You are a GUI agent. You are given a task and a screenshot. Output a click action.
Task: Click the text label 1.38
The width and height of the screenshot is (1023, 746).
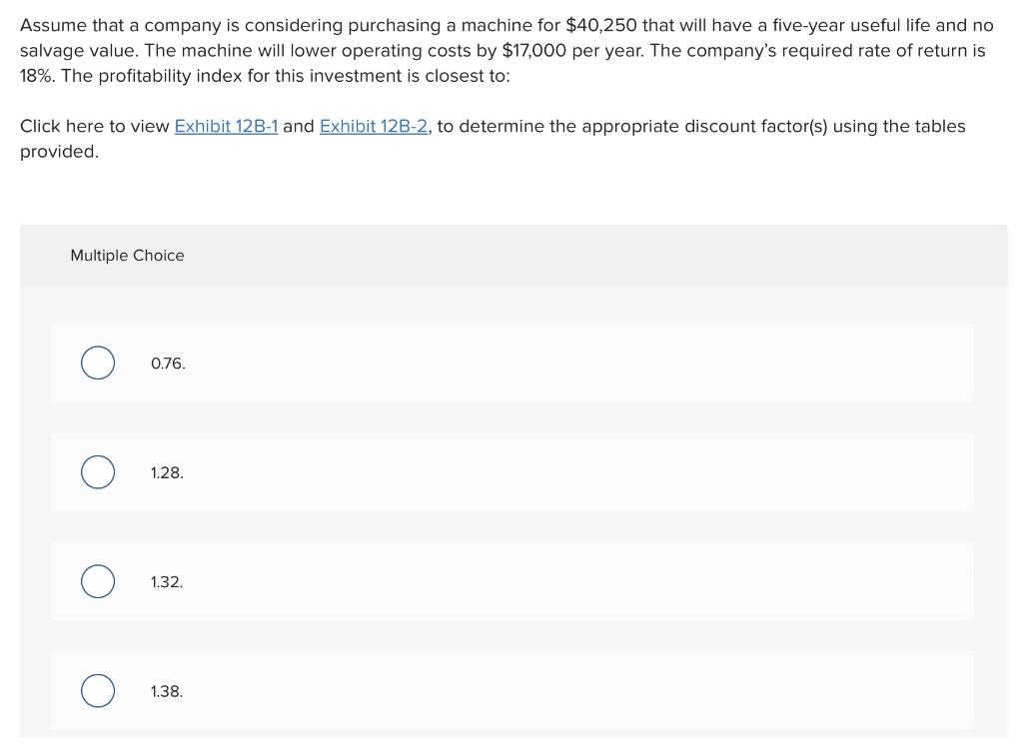tap(166, 690)
